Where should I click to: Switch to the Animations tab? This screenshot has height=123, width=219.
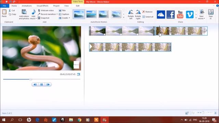[27, 6]
